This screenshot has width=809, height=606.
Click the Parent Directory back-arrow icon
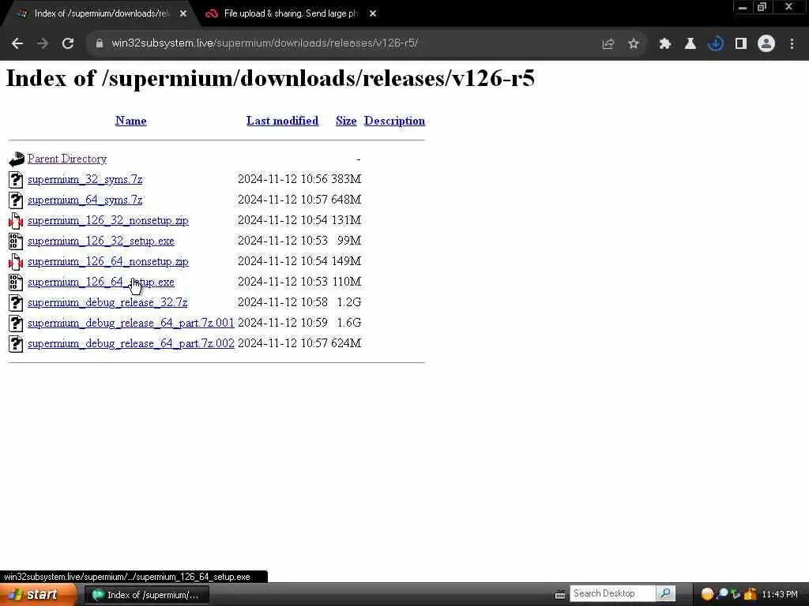coord(17,159)
